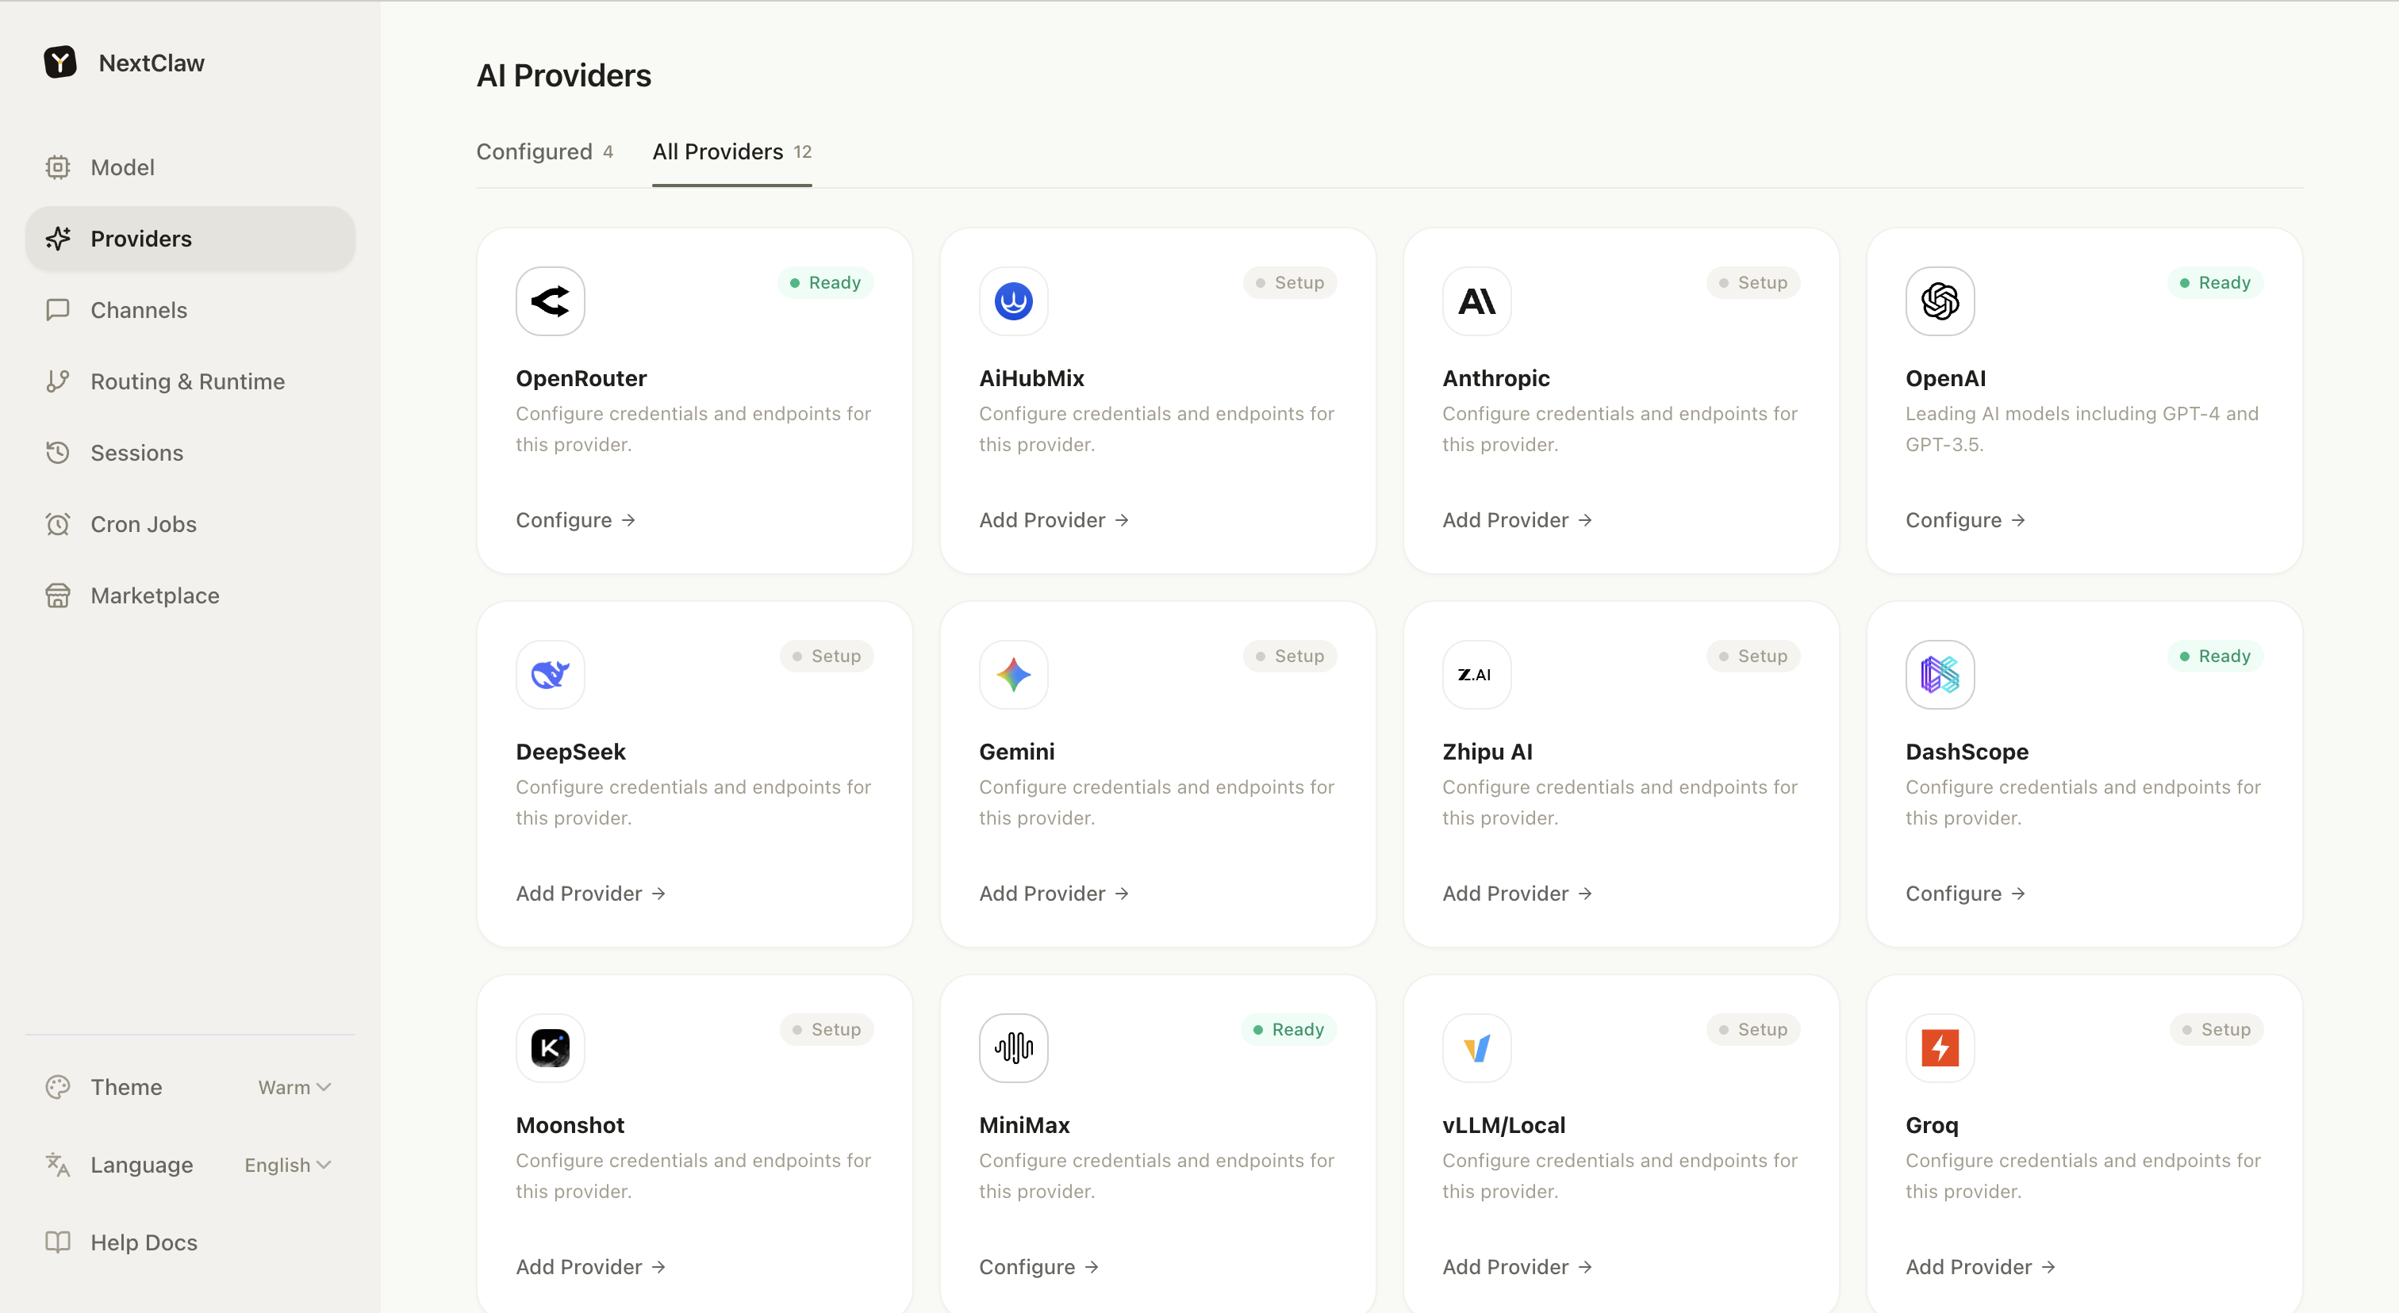Click the NextClaw logo icon
Viewport: 2399px width, 1313px height.
coord(60,63)
